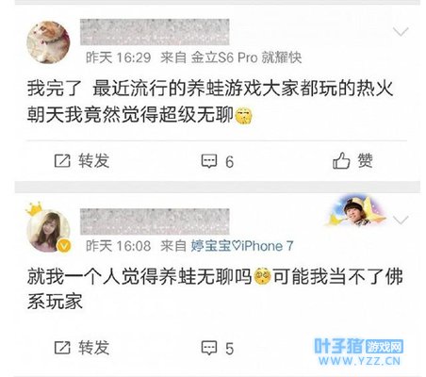Expand the second post's options chevron
Screen dimensions: 426x377
click(401, 220)
